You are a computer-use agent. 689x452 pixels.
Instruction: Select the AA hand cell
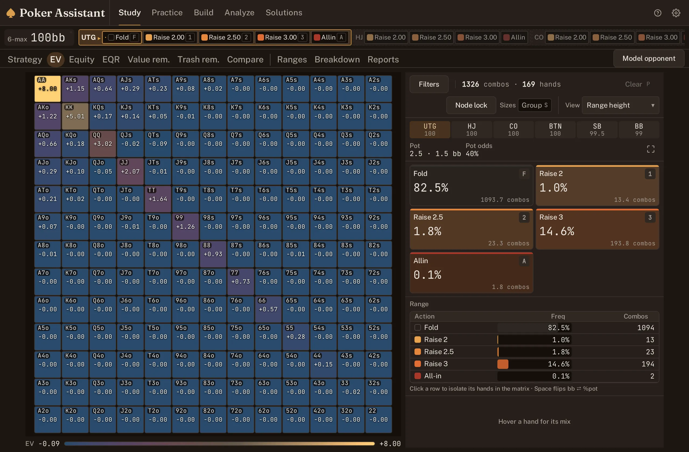(x=47, y=89)
